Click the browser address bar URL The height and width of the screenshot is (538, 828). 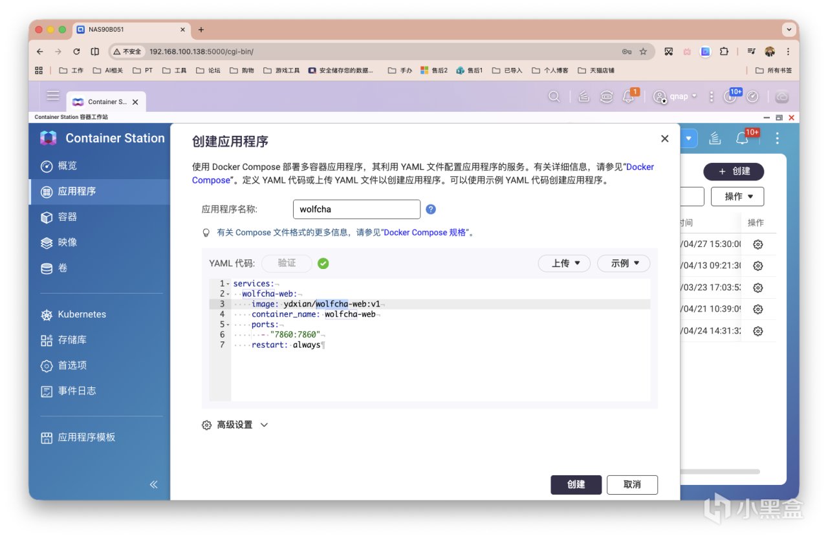[201, 52]
